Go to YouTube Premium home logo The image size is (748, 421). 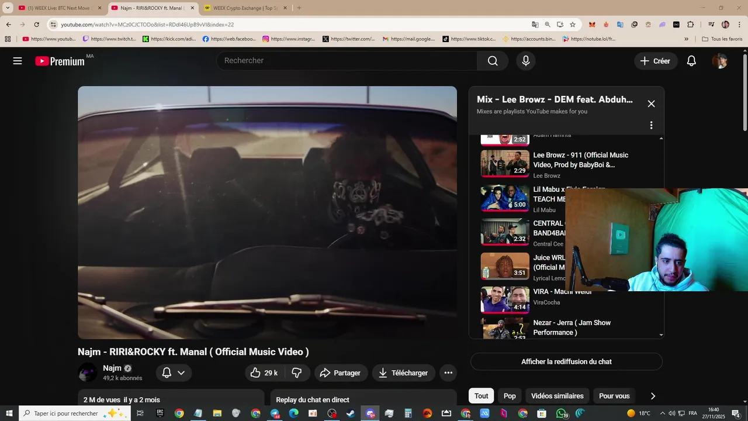[60, 61]
